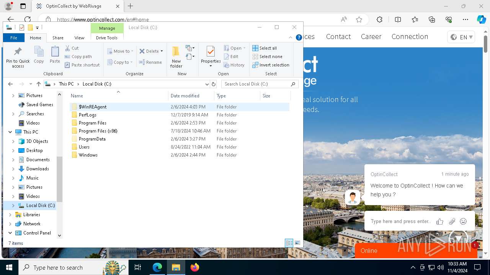Open the Delete dropdown arrow
The image size is (490, 275).
click(x=162, y=51)
